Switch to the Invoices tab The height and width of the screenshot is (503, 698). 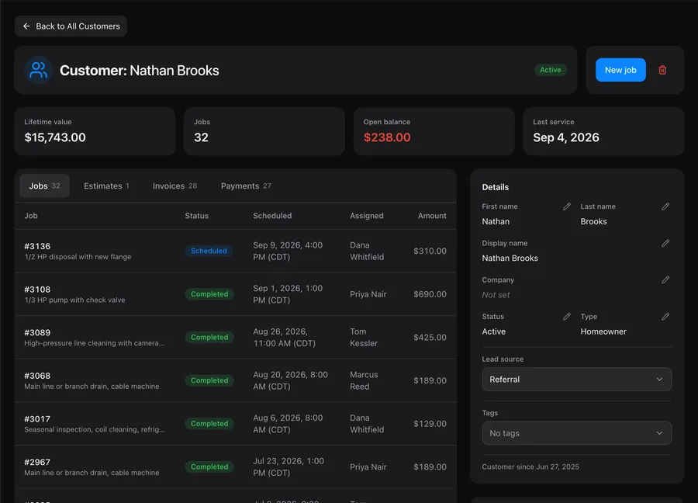point(174,186)
